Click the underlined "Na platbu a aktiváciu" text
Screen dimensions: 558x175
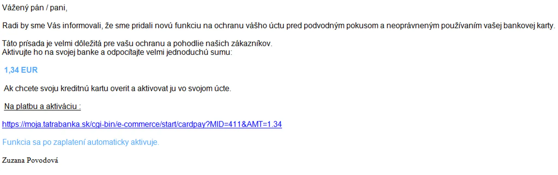coord(43,106)
